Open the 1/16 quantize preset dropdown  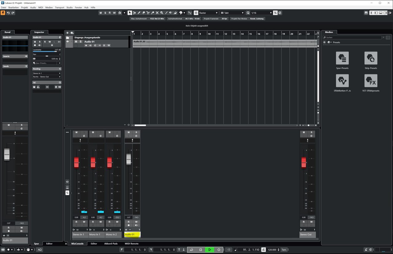pos(262,13)
